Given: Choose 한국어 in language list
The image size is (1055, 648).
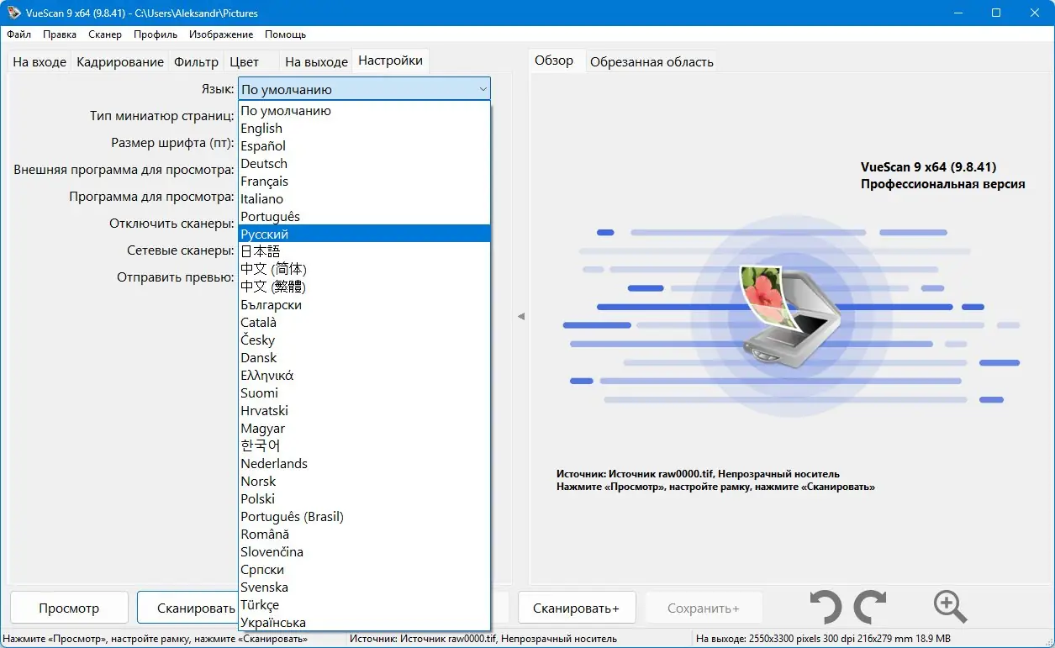Looking at the screenshot, I should [364, 445].
